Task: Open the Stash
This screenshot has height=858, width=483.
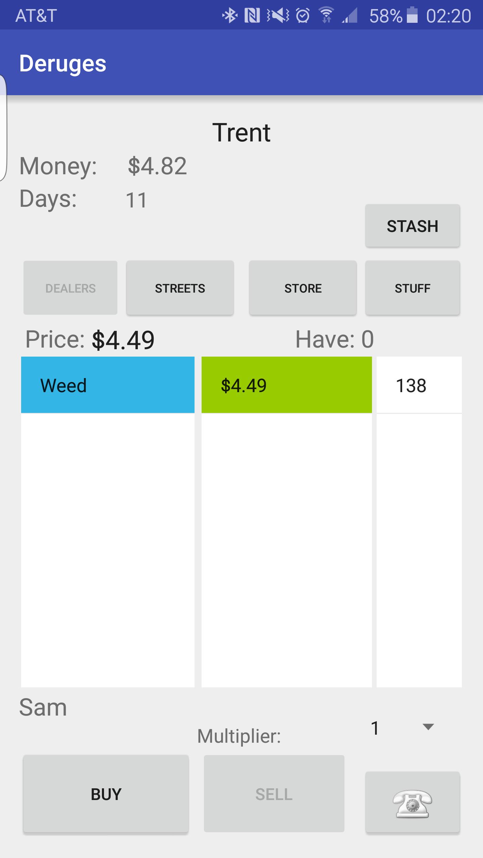Action: (x=412, y=226)
